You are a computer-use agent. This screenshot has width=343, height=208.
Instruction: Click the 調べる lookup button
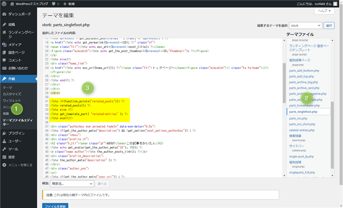(x=102, y=184)
